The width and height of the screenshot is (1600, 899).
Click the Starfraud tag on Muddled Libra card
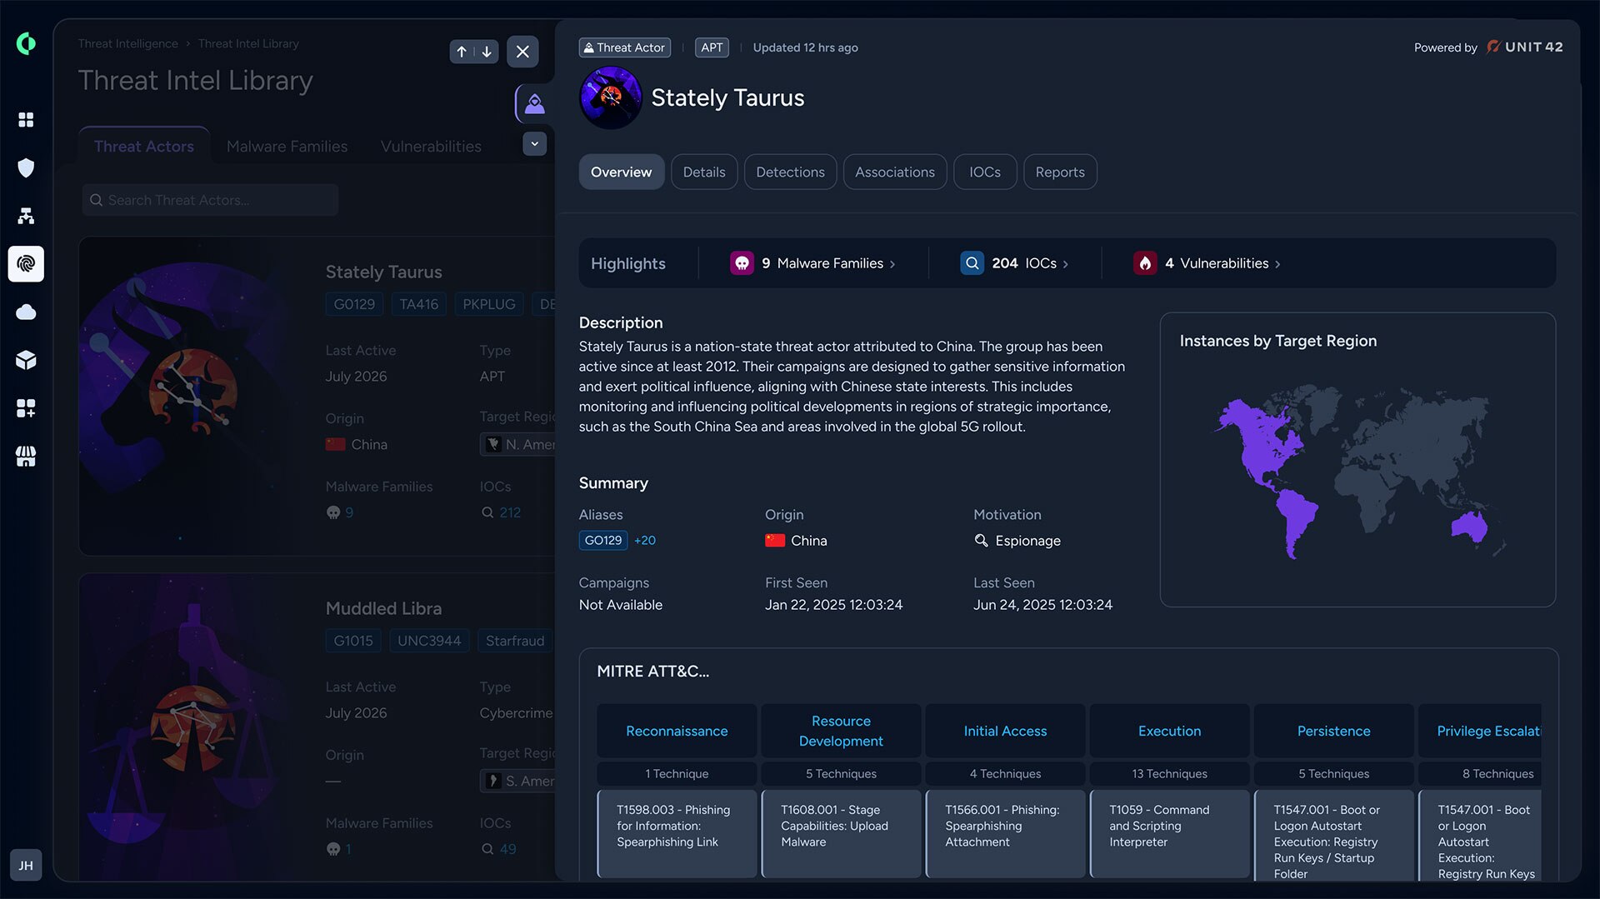(x=515, y=641)
